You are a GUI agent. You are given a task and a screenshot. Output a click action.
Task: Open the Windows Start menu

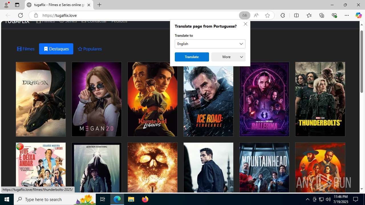tap(7, 199)
